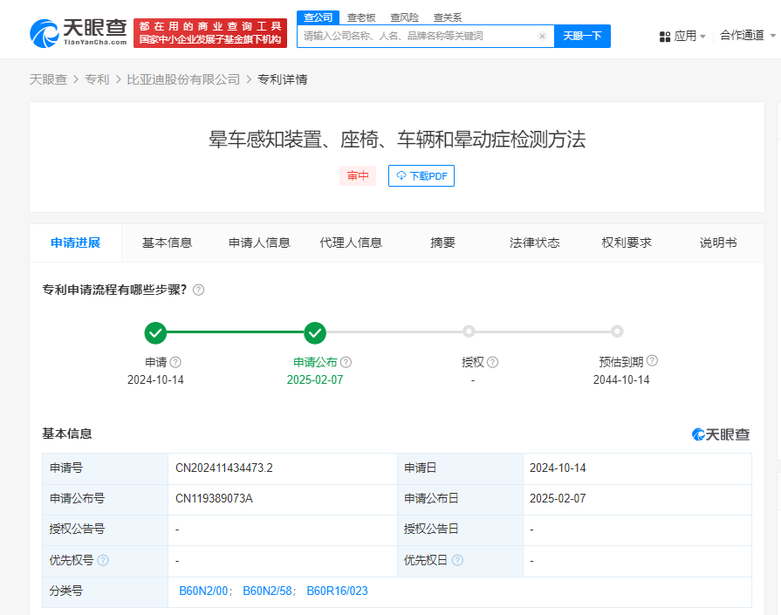Click help icon next to 授权 step
This screenshot has width=781, height=615.
tap(492, 362)
